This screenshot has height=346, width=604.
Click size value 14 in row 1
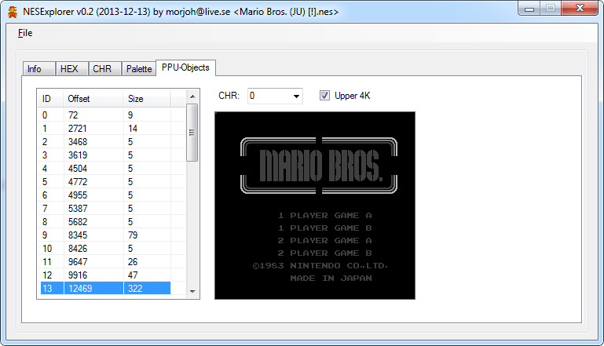tap(133, 129)
